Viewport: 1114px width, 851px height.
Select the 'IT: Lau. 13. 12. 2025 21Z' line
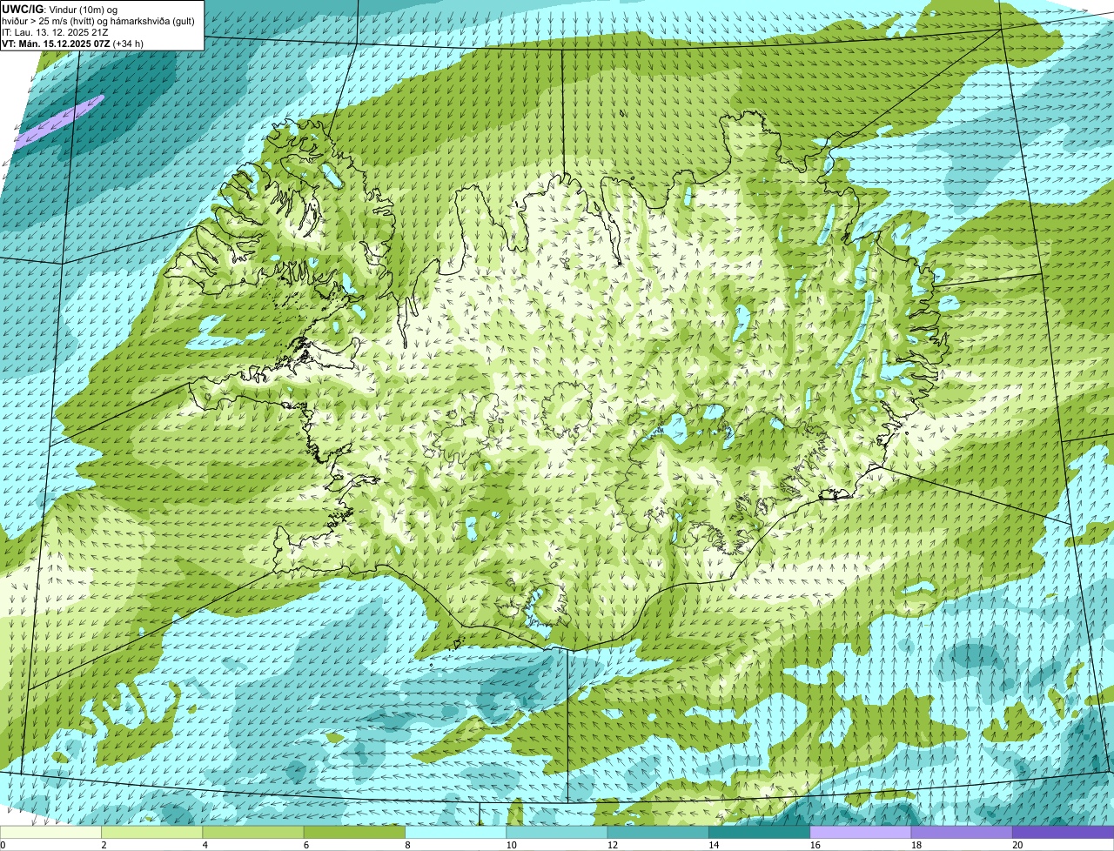56,32
